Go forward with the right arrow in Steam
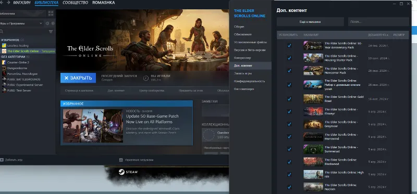The width and height of the screenshot is (417, 194). point(8,3)
